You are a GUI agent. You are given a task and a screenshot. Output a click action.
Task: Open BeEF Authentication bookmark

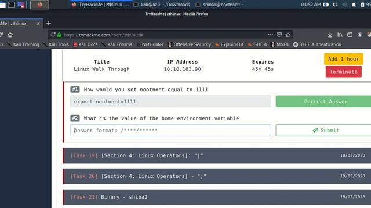pos(317,44)
